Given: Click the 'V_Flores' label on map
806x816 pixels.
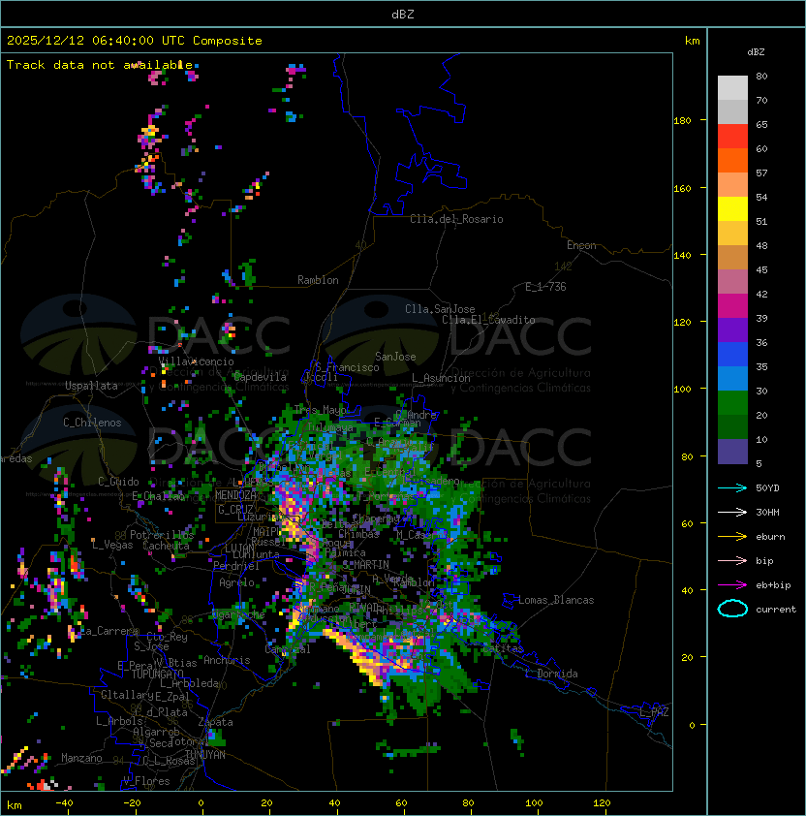Looking at the screenshot, I should click(146, 781).
